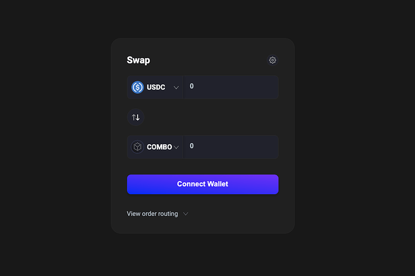Expand the USDC token chevron

pos(176,87)
